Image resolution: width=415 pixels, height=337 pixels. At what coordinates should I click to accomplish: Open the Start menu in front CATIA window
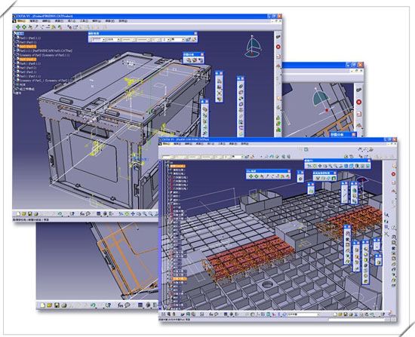click(167, 144)
